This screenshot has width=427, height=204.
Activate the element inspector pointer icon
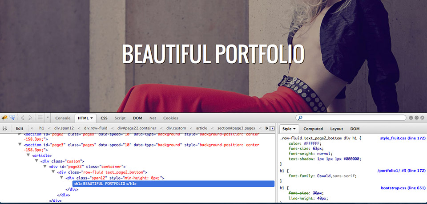(x=12, y=118)
